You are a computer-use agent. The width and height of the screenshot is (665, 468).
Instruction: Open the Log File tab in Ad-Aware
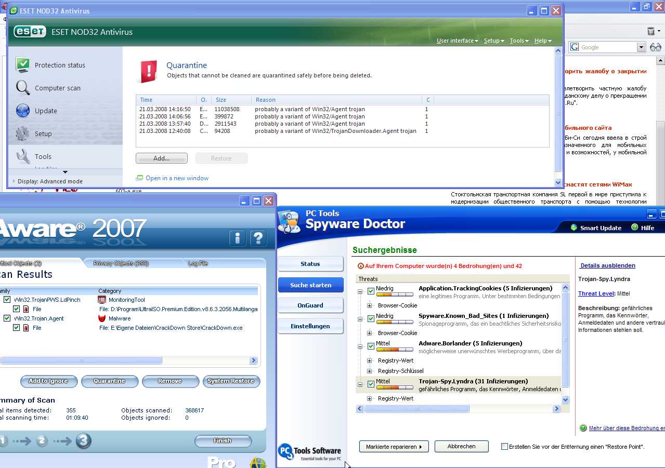click(x=198, y=263)
